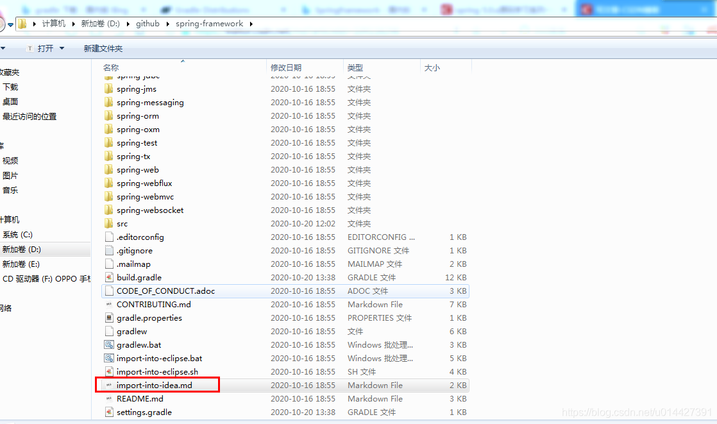
Task: Expand the arrow after 计算机 in breadcrumb
Action: coord(73,24)
